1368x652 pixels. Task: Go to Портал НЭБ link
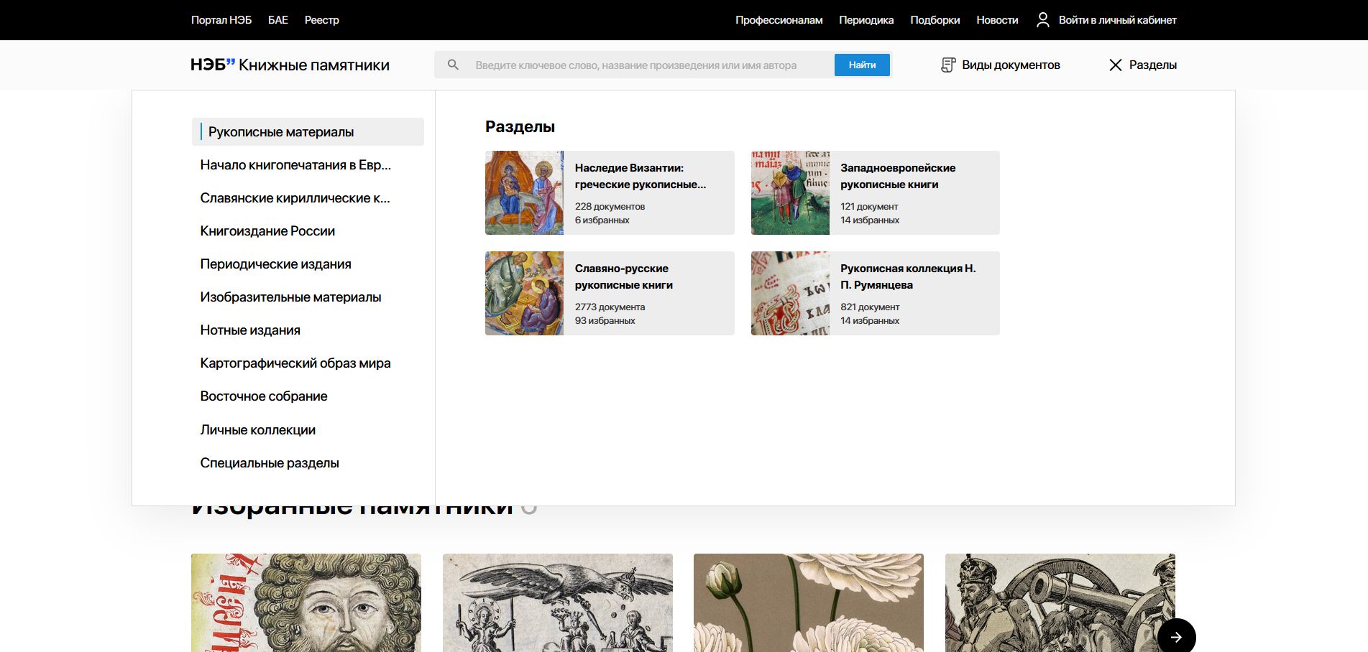tap(221, 20)
